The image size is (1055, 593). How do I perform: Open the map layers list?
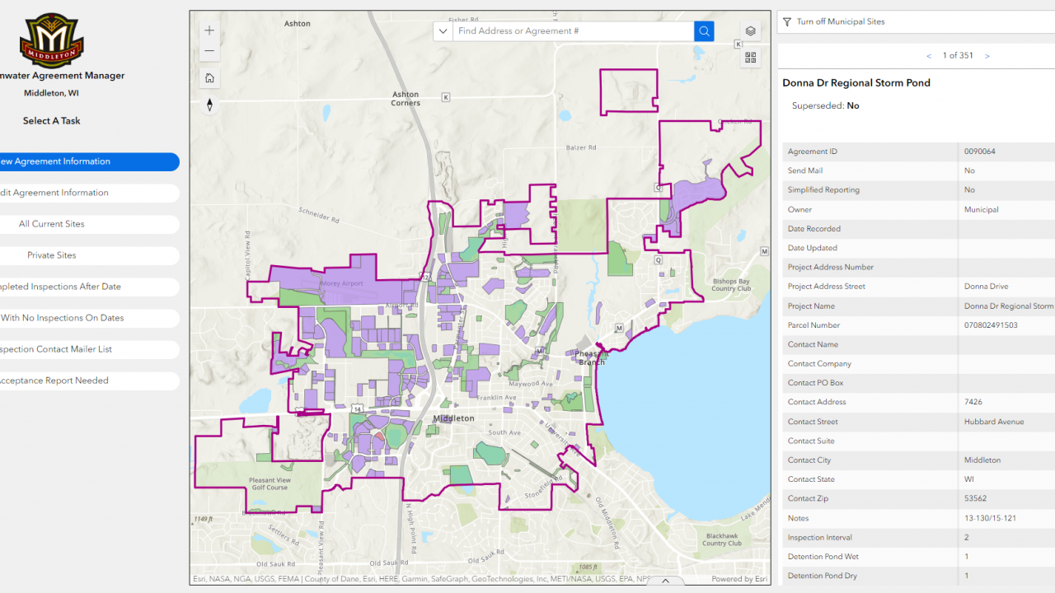coord(750,31)
